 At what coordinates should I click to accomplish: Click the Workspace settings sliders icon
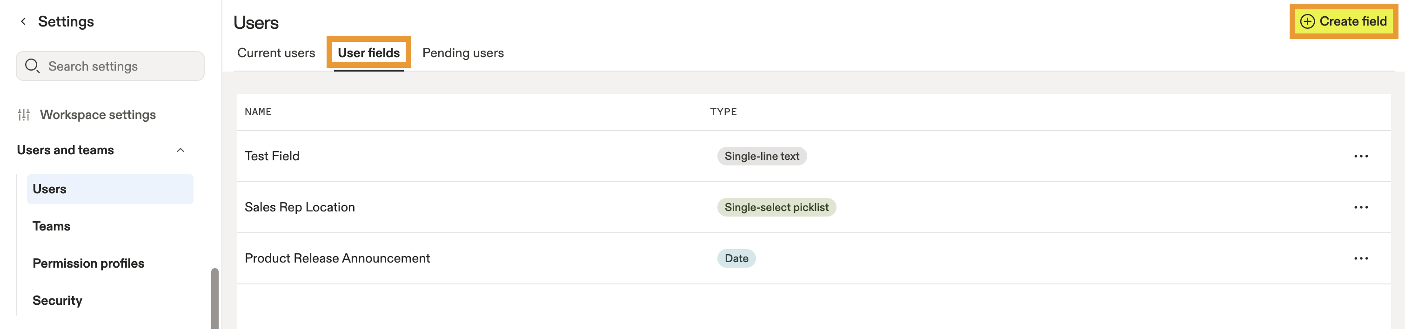pyautogui.click(x=24, y=115)
